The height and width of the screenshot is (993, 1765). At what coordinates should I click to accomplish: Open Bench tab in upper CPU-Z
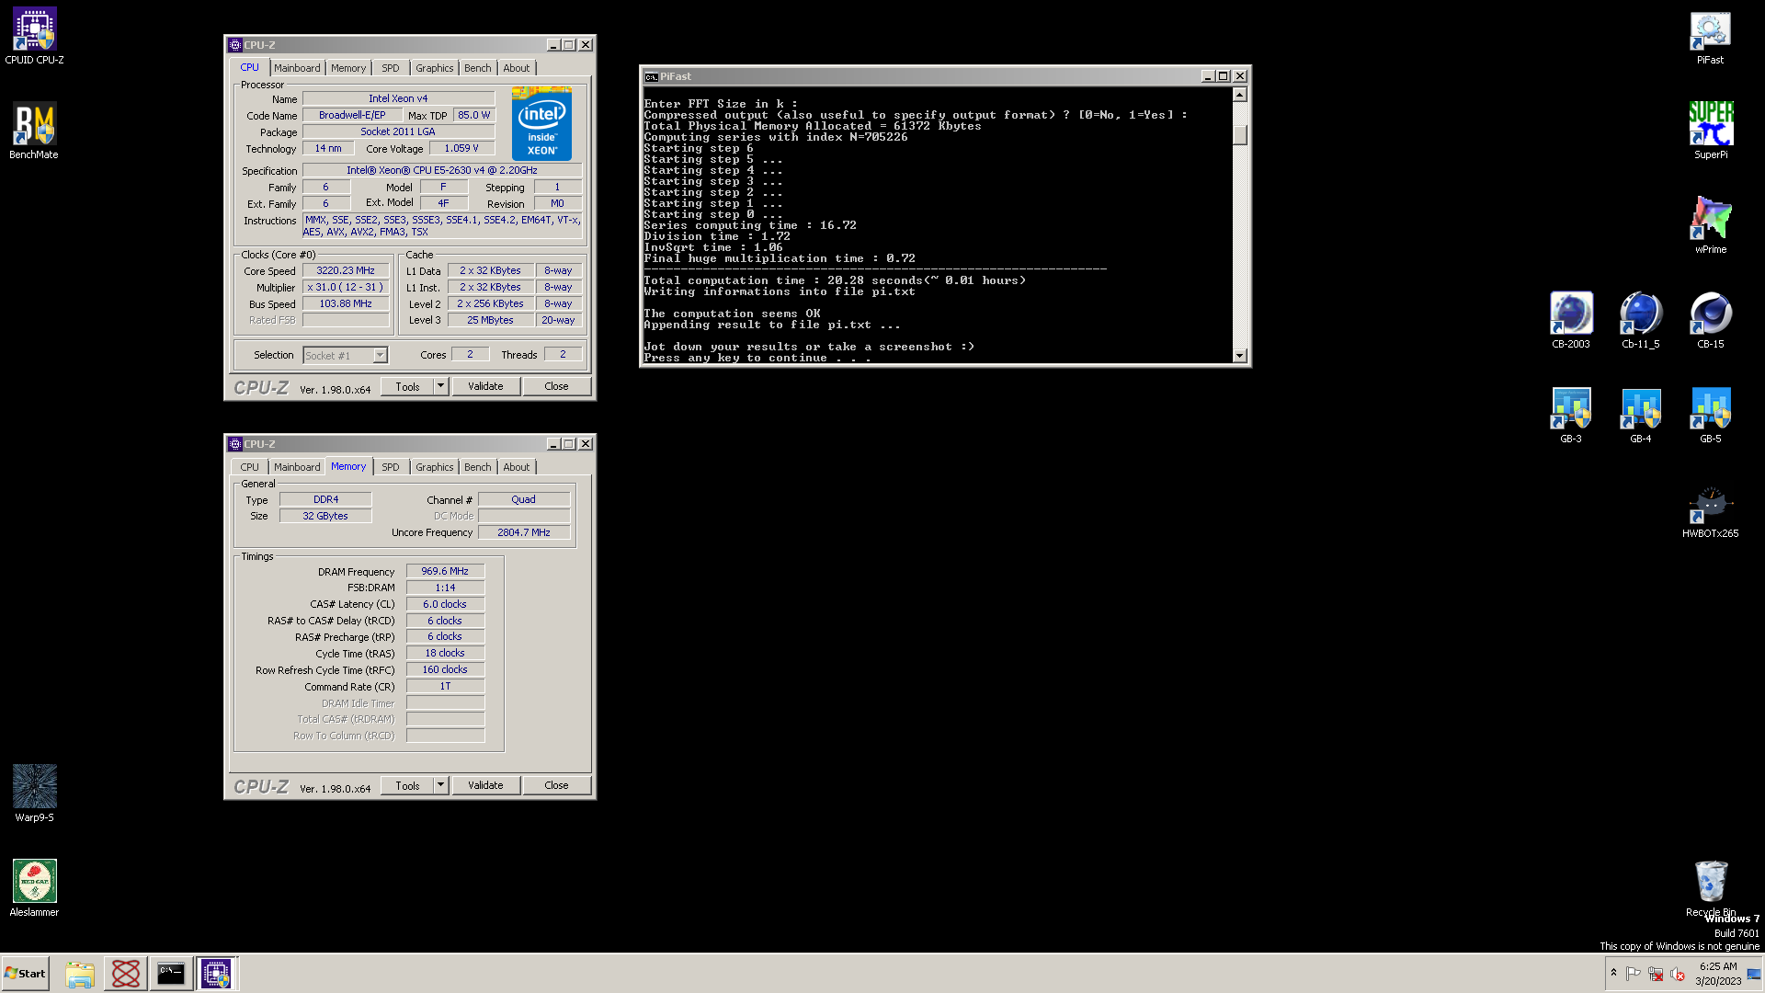pyautogui.click(x=477, y=68)
